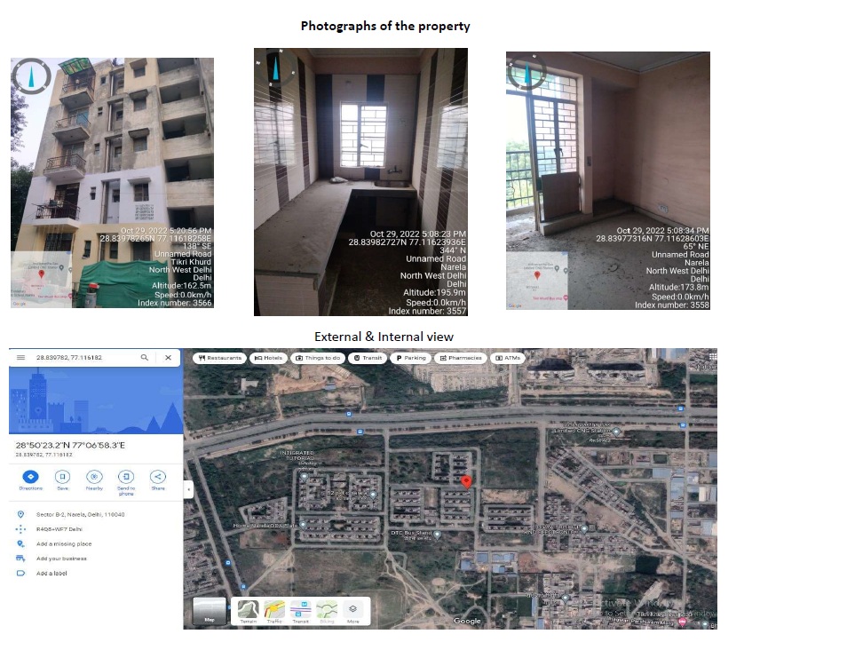Viewport: 847px width, 658px height.
Task: Collapse the side panel arrow
Action: pos(187,489)
